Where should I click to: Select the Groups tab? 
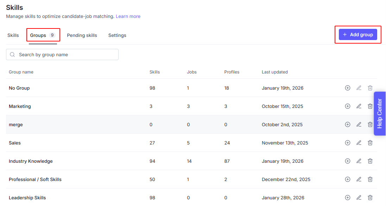(x=43, y=35)
